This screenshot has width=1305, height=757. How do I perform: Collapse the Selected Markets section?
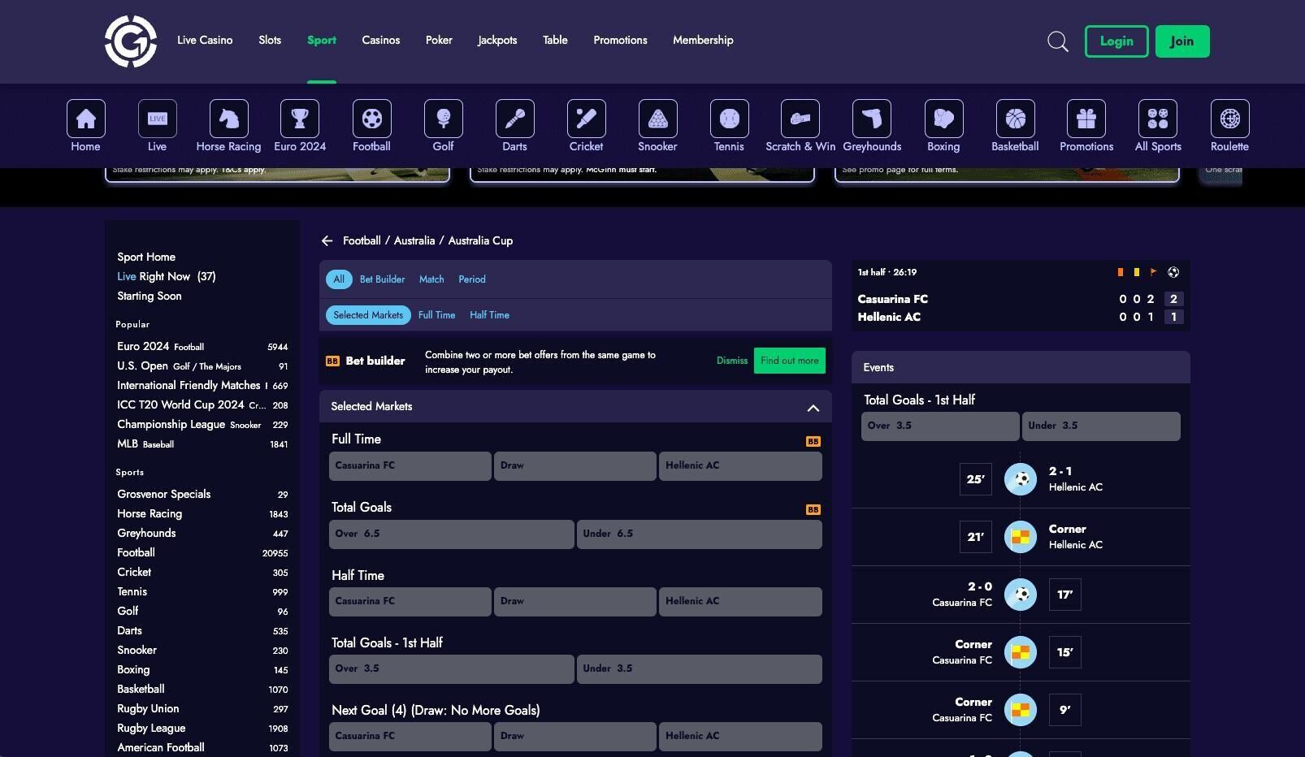pyautogui.click(x=813, y=407)
